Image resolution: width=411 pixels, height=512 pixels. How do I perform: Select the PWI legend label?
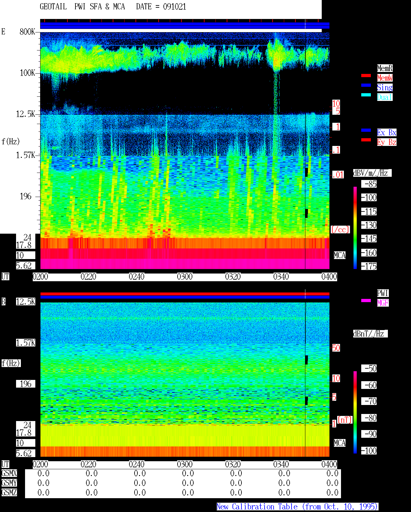click(383, 293)
